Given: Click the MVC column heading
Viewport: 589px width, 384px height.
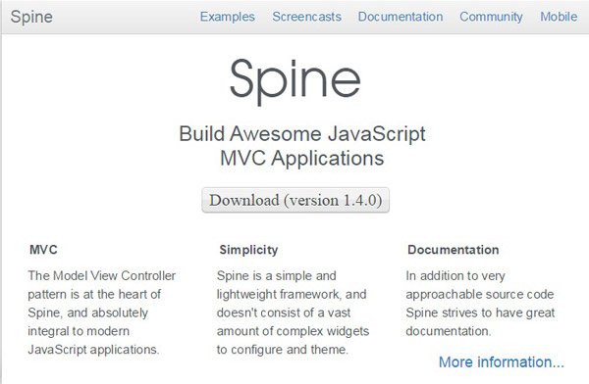Looking at the screenshot, I should tap(43, 250).
